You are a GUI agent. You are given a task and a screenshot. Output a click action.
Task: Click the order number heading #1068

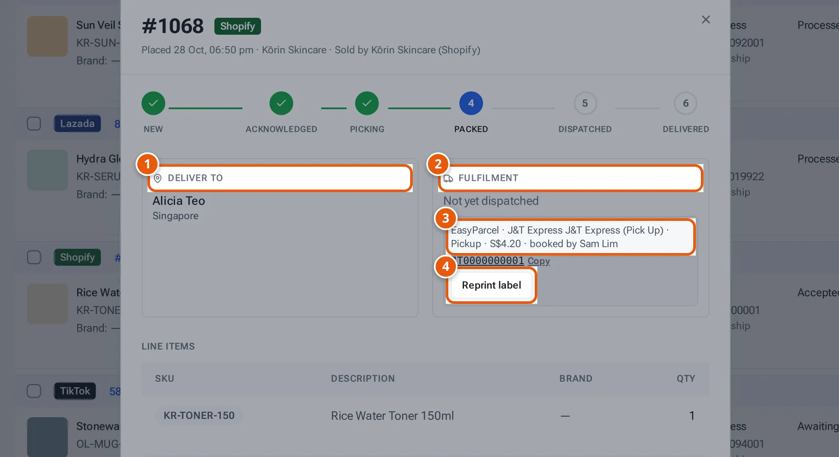point(172,26)
